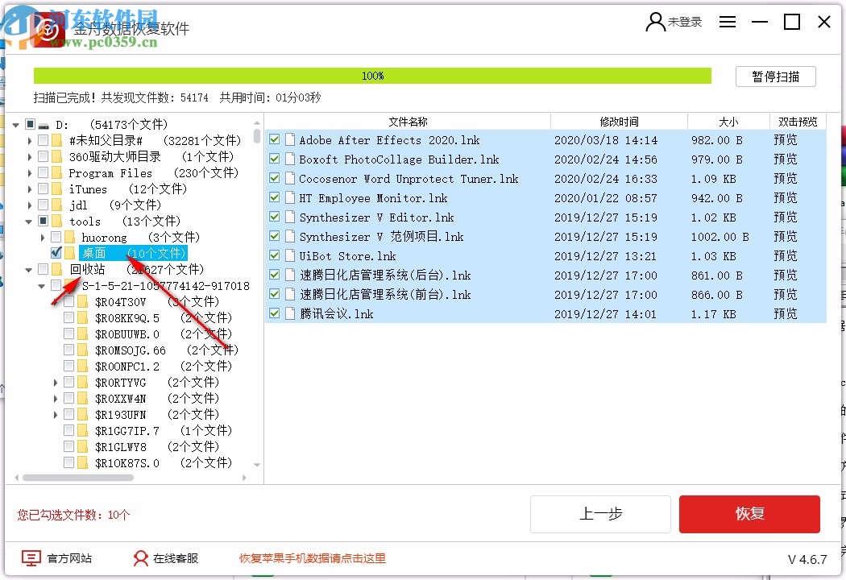Click the document icon beside 腾讯会议.lnk
Image resolution: width=846 pixels, height=580 pixels.
pyautogui.click(x=288, y=313)
